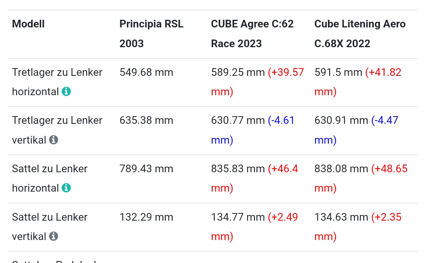Click the Cube Litening Aero C.68X 2022 header
Image resolution: width=430 pixels, height=263 pixels.
pyautogui.click(x=360, y=34)
